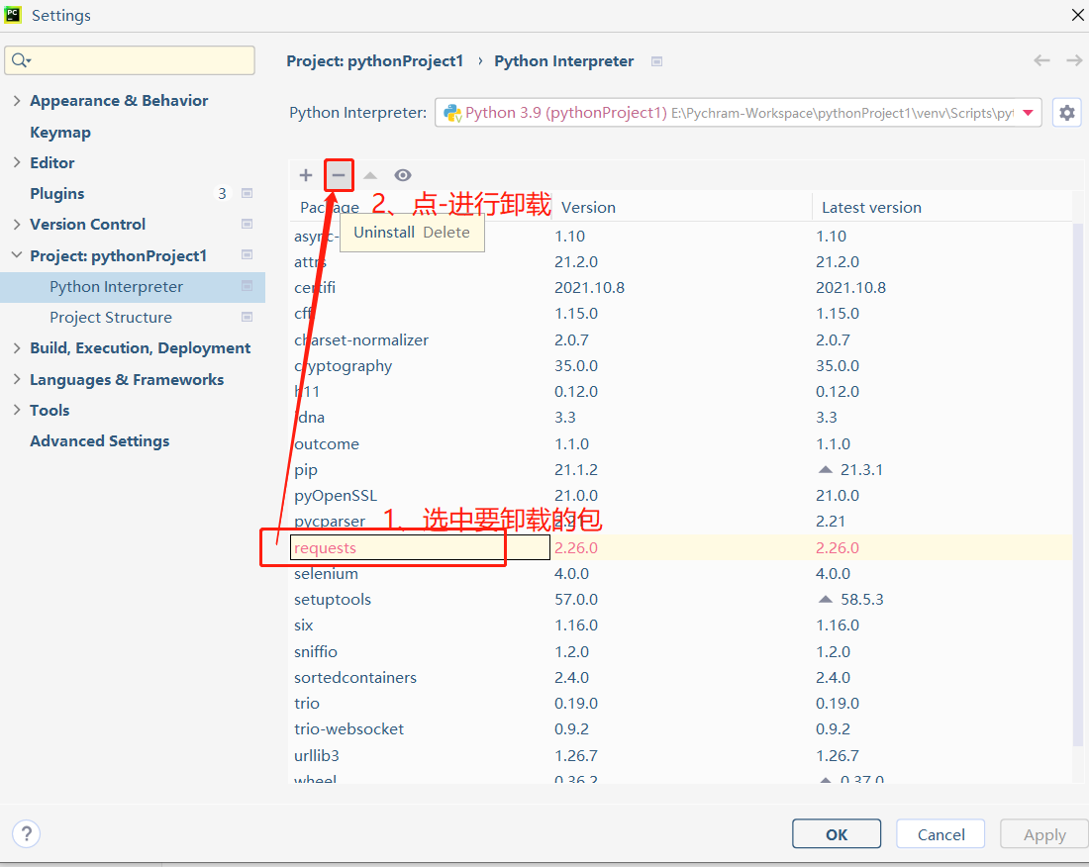Expand Build, Execution, Deployment section
The width and height of the screenshot is (1089, 867).
click(x=17, y=348)
